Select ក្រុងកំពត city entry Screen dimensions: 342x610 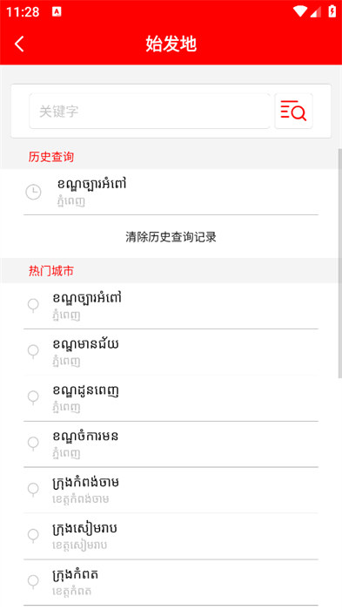[x=171, y=581]
